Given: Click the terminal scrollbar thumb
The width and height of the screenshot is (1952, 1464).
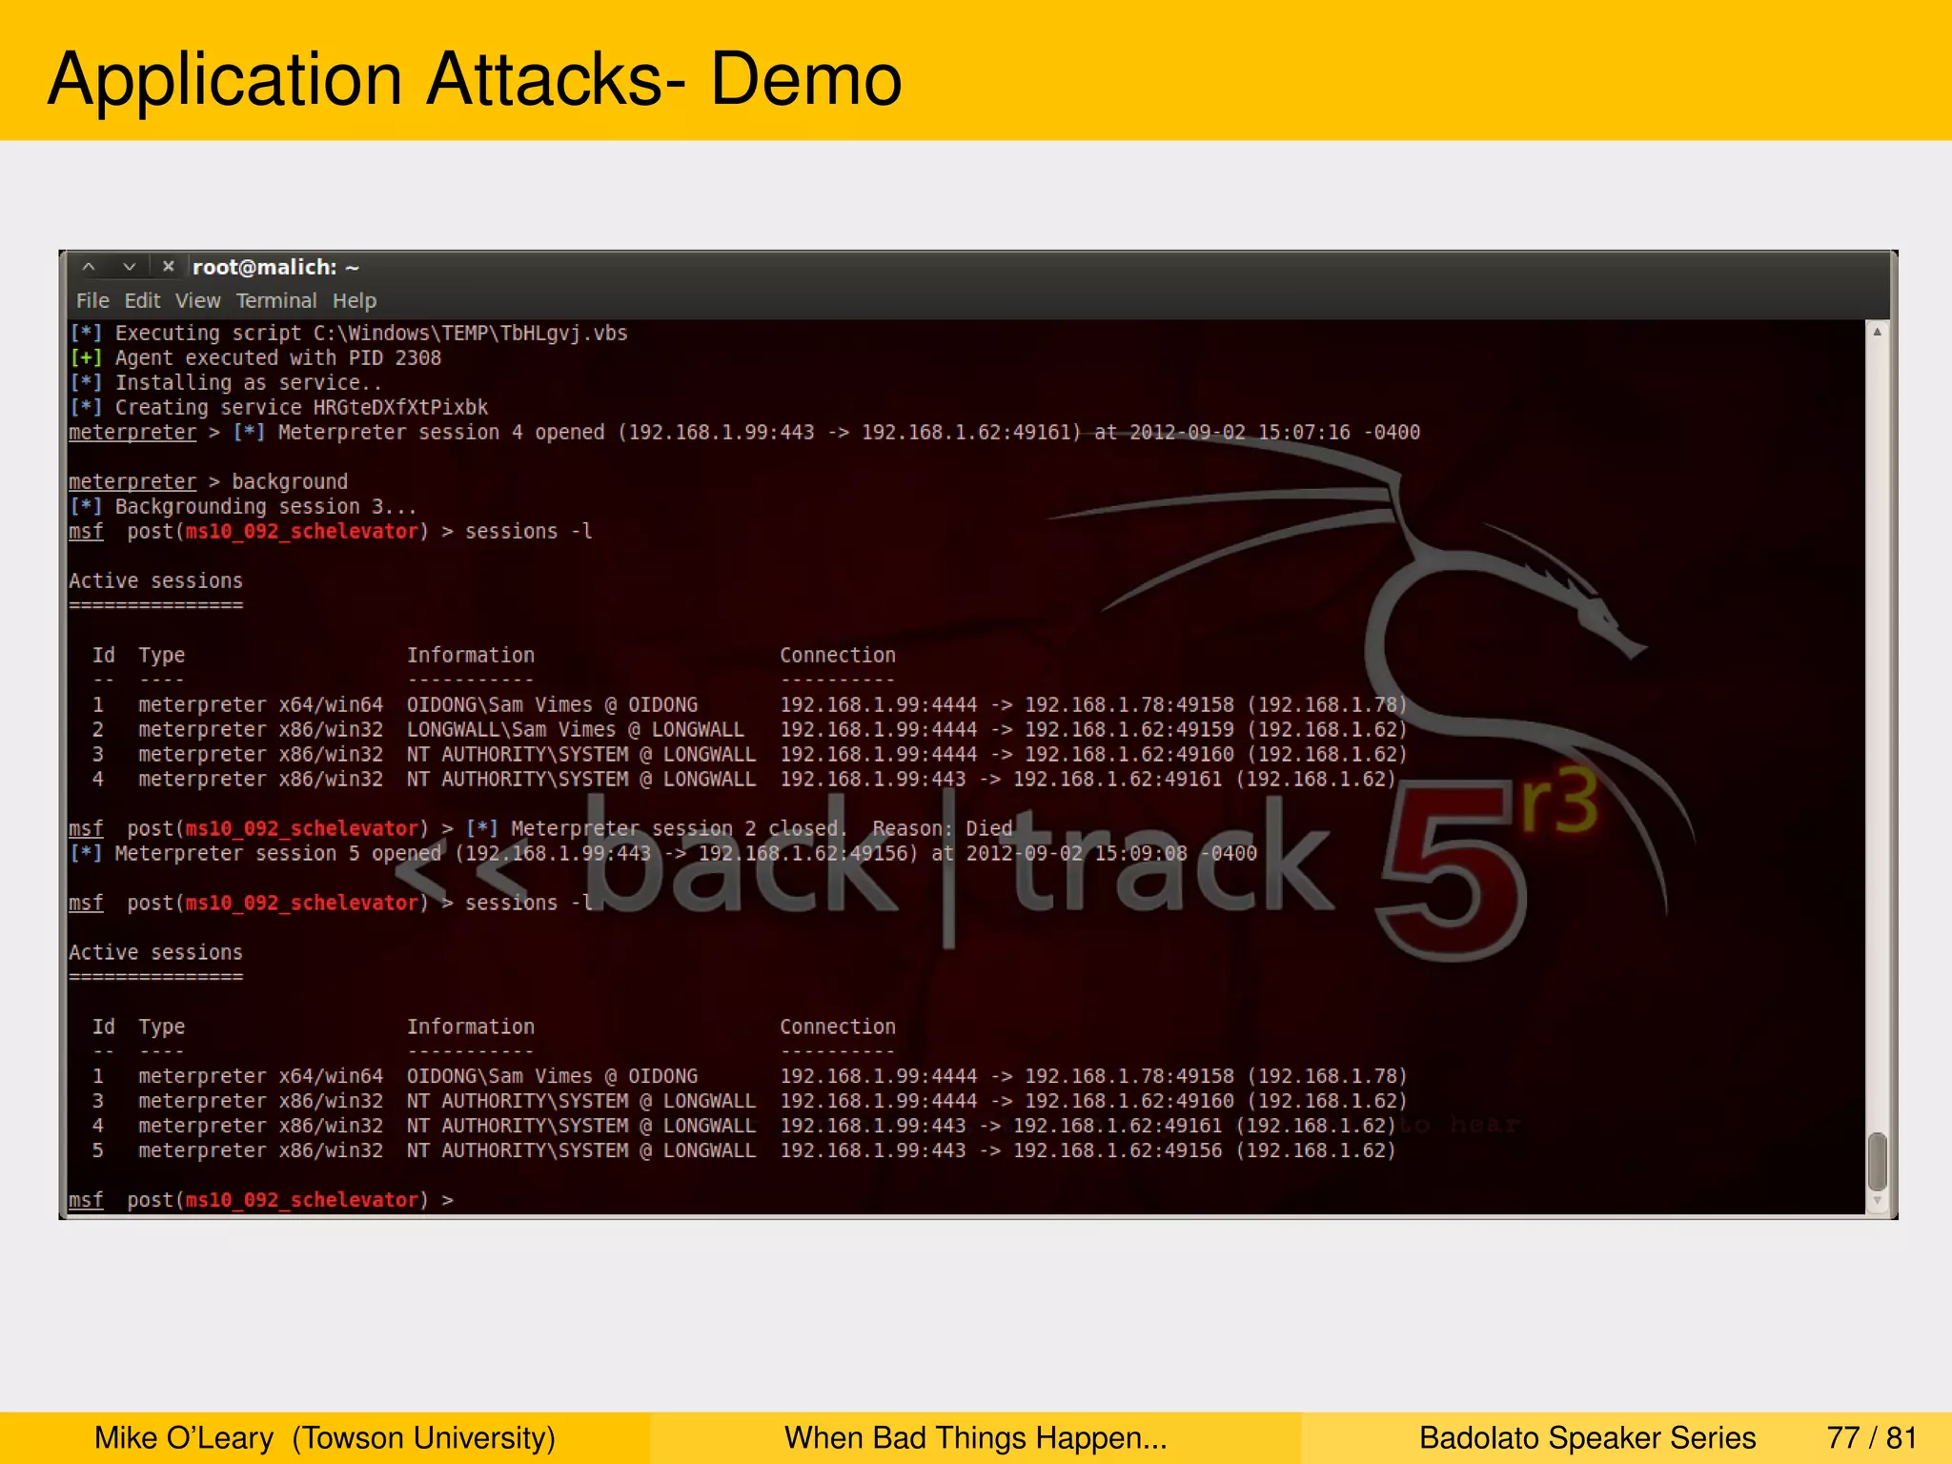Looking at the screenshot, I should (x=1877, y=1161).
